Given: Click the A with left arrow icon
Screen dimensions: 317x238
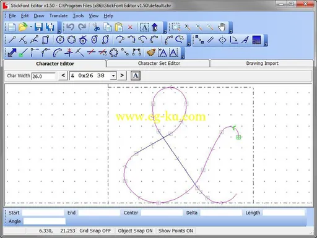Looking at the screenshot, I should click(x=162, y=53).
